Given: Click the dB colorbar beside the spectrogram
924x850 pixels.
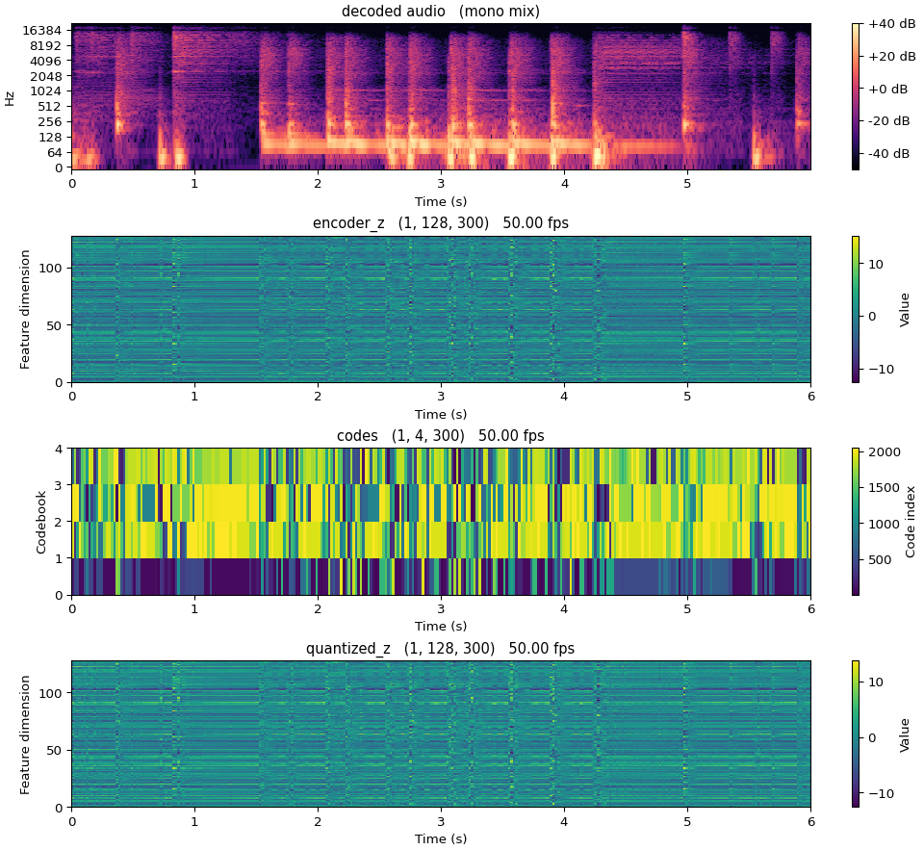Looking at the screenshot, I should point(856,96).
